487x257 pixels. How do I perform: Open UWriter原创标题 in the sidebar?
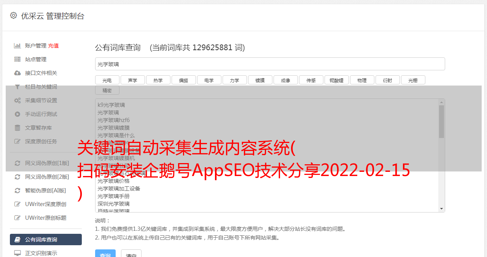coord(46,218)
